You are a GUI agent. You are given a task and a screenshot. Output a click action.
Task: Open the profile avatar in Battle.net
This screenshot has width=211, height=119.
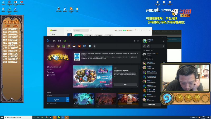(x=145, y=41)
